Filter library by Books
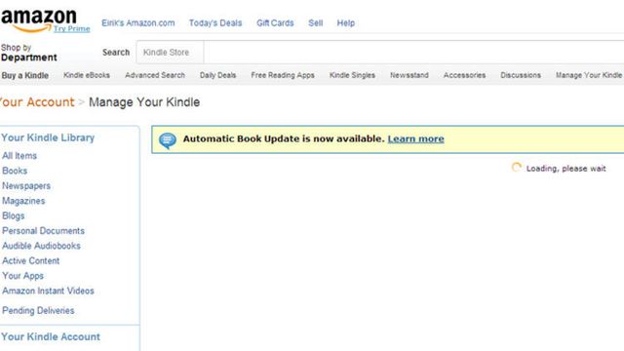624x351 pixels. [x=15, y=171]
